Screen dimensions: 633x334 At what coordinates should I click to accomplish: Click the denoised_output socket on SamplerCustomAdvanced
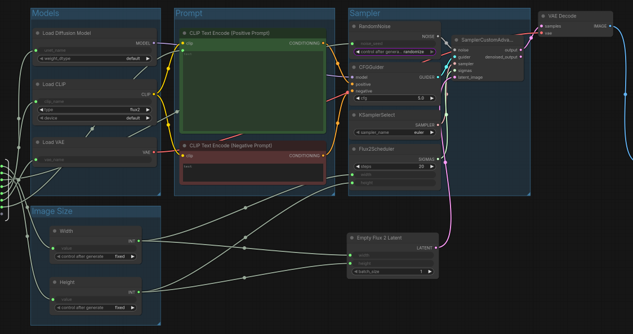pos(521,57)
